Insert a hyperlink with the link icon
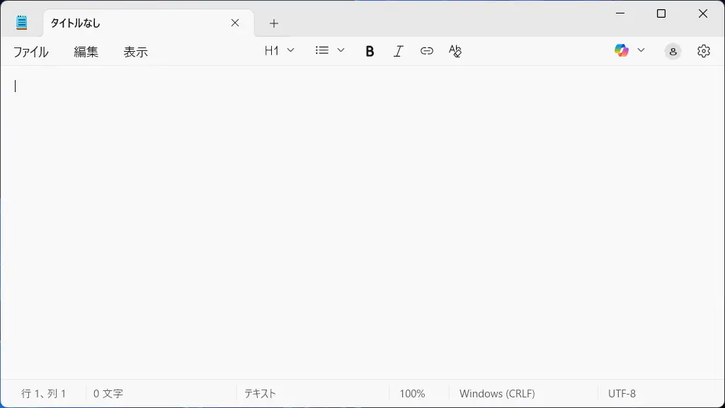This screenshot has width=725, height=408. (x=427, y=51)
